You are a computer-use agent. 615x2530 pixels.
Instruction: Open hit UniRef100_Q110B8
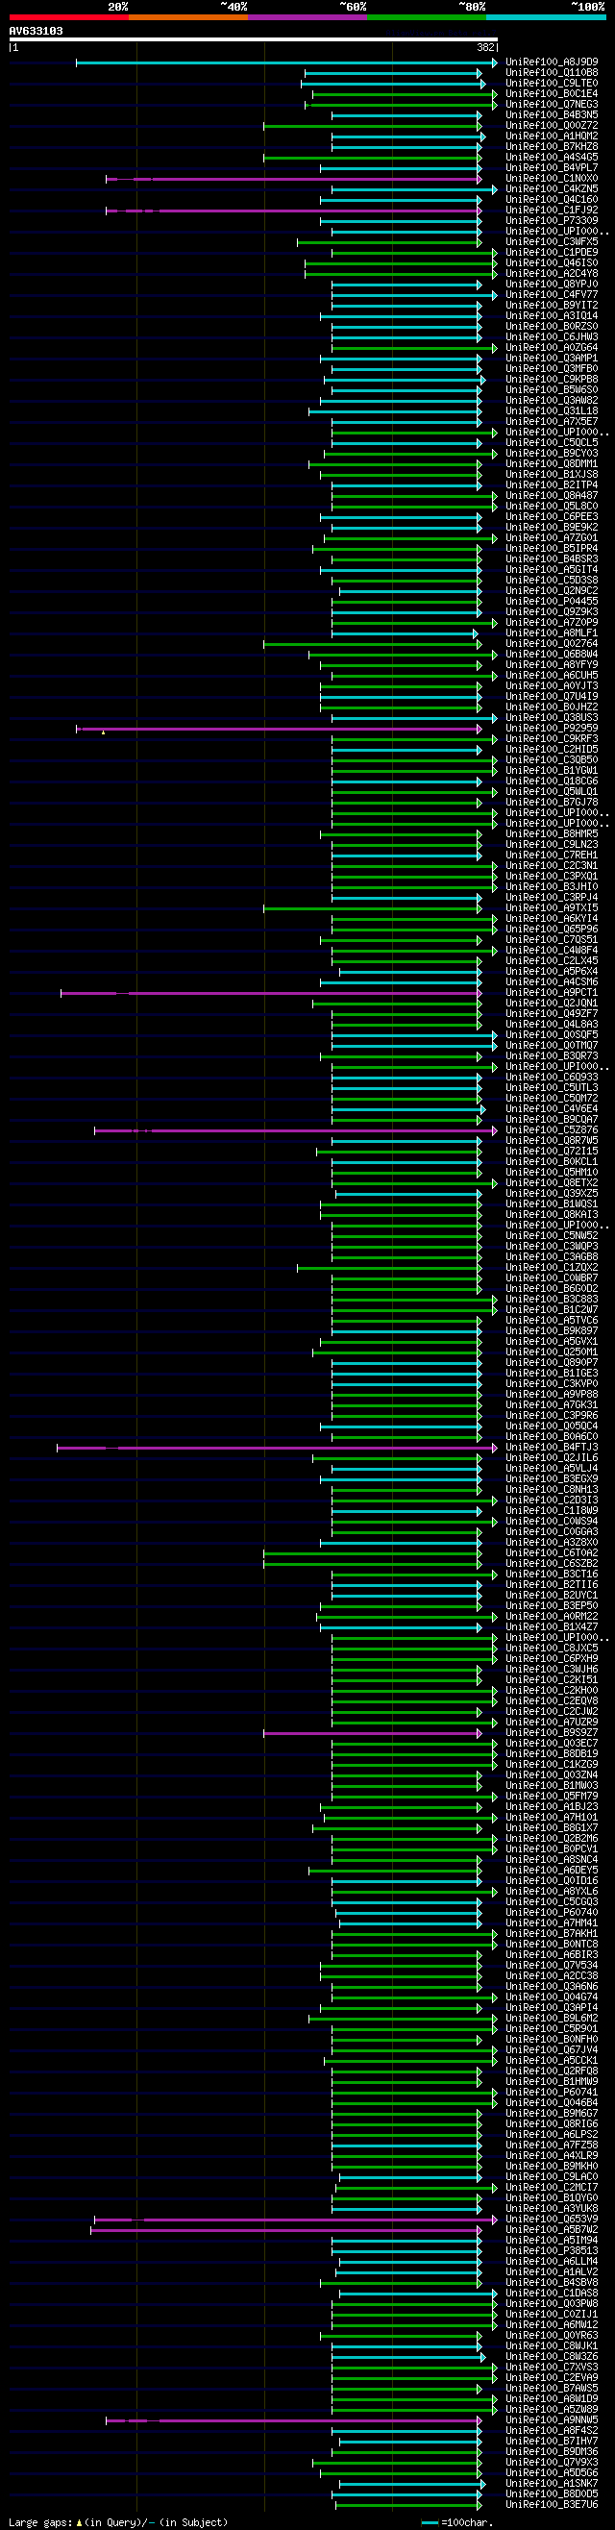click(x=552, y=74)
